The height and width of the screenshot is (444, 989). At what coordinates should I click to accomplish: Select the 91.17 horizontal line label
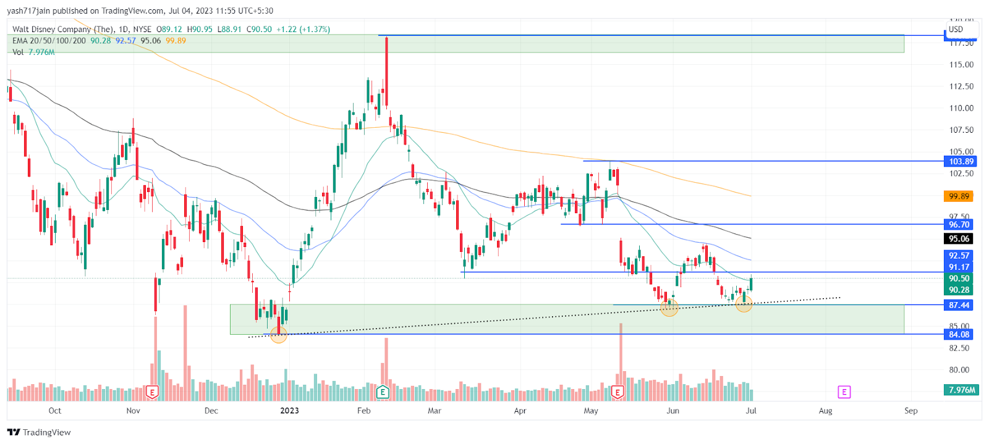[x=959, y=267]
